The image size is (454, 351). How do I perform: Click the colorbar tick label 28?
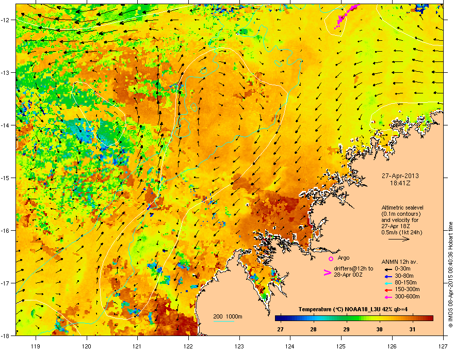[313, 329]
